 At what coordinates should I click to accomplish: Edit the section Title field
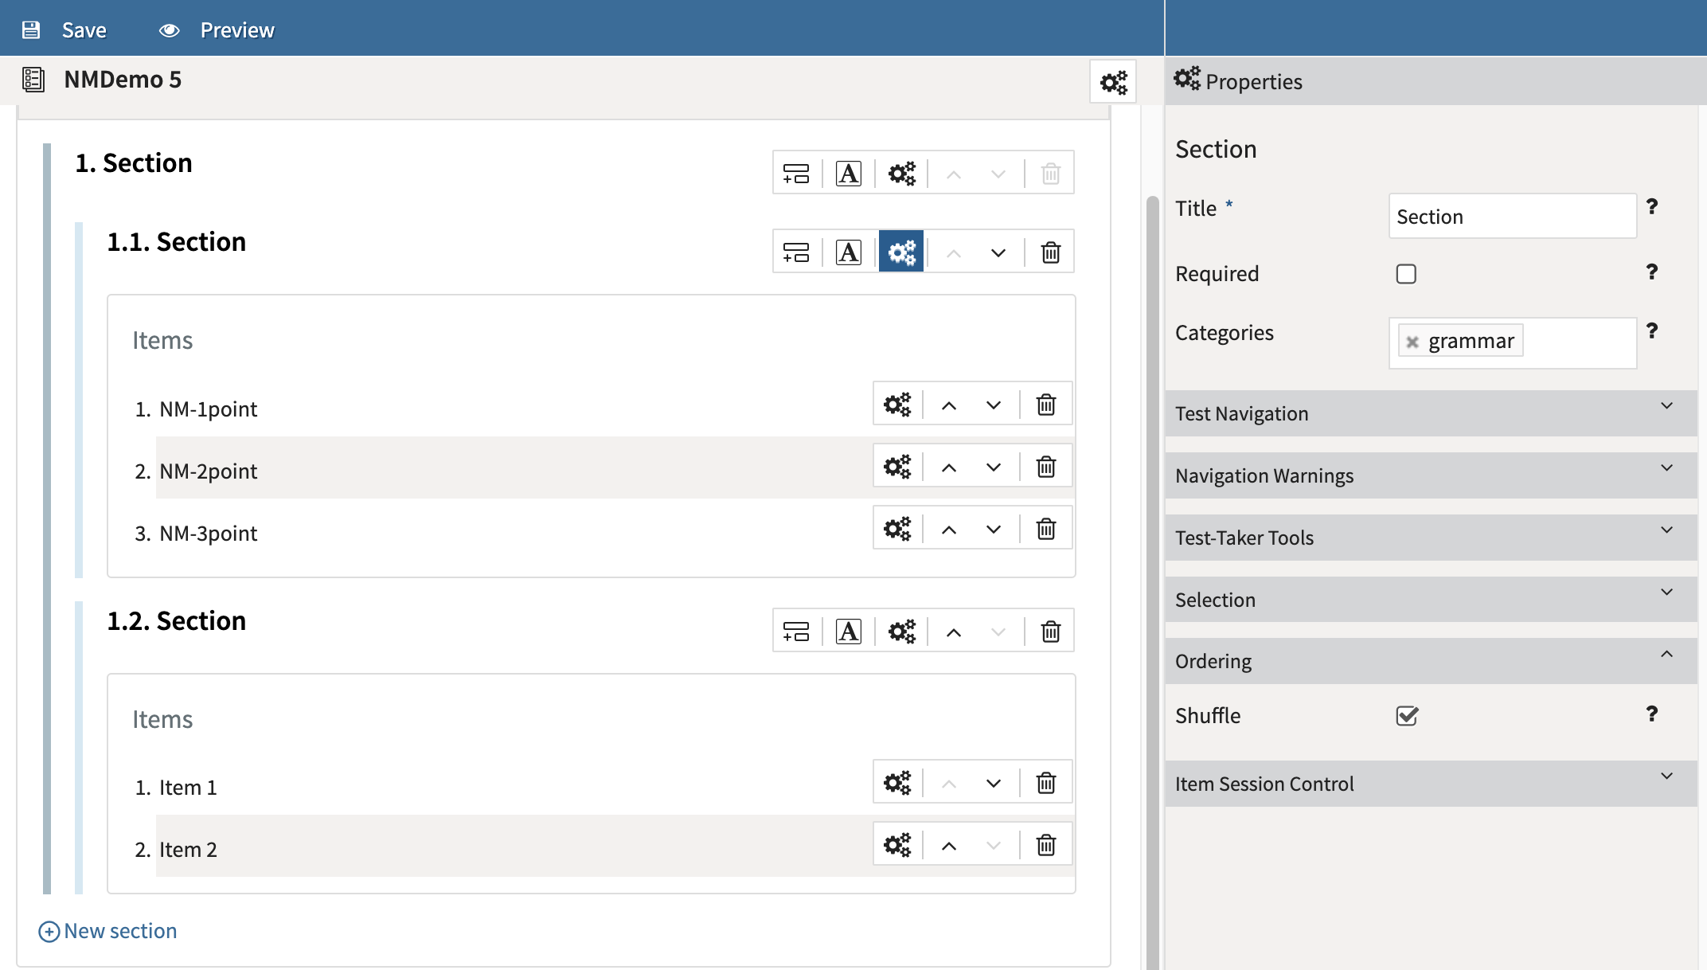pos(1513,217)
